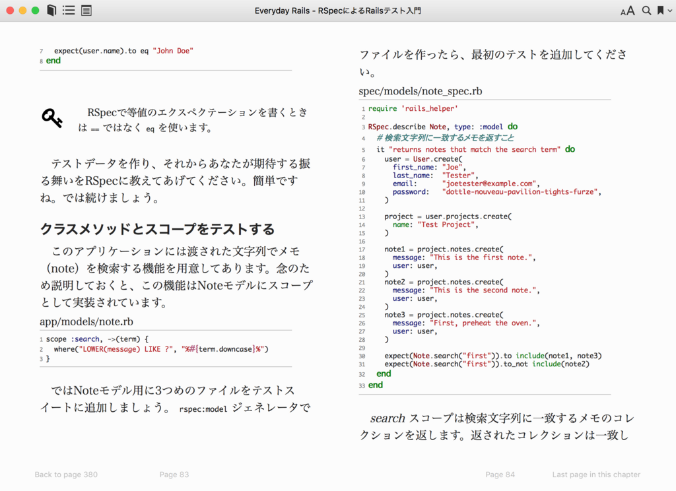Click Last page in this chapter

pyautogui.click(x=596, y=475)
